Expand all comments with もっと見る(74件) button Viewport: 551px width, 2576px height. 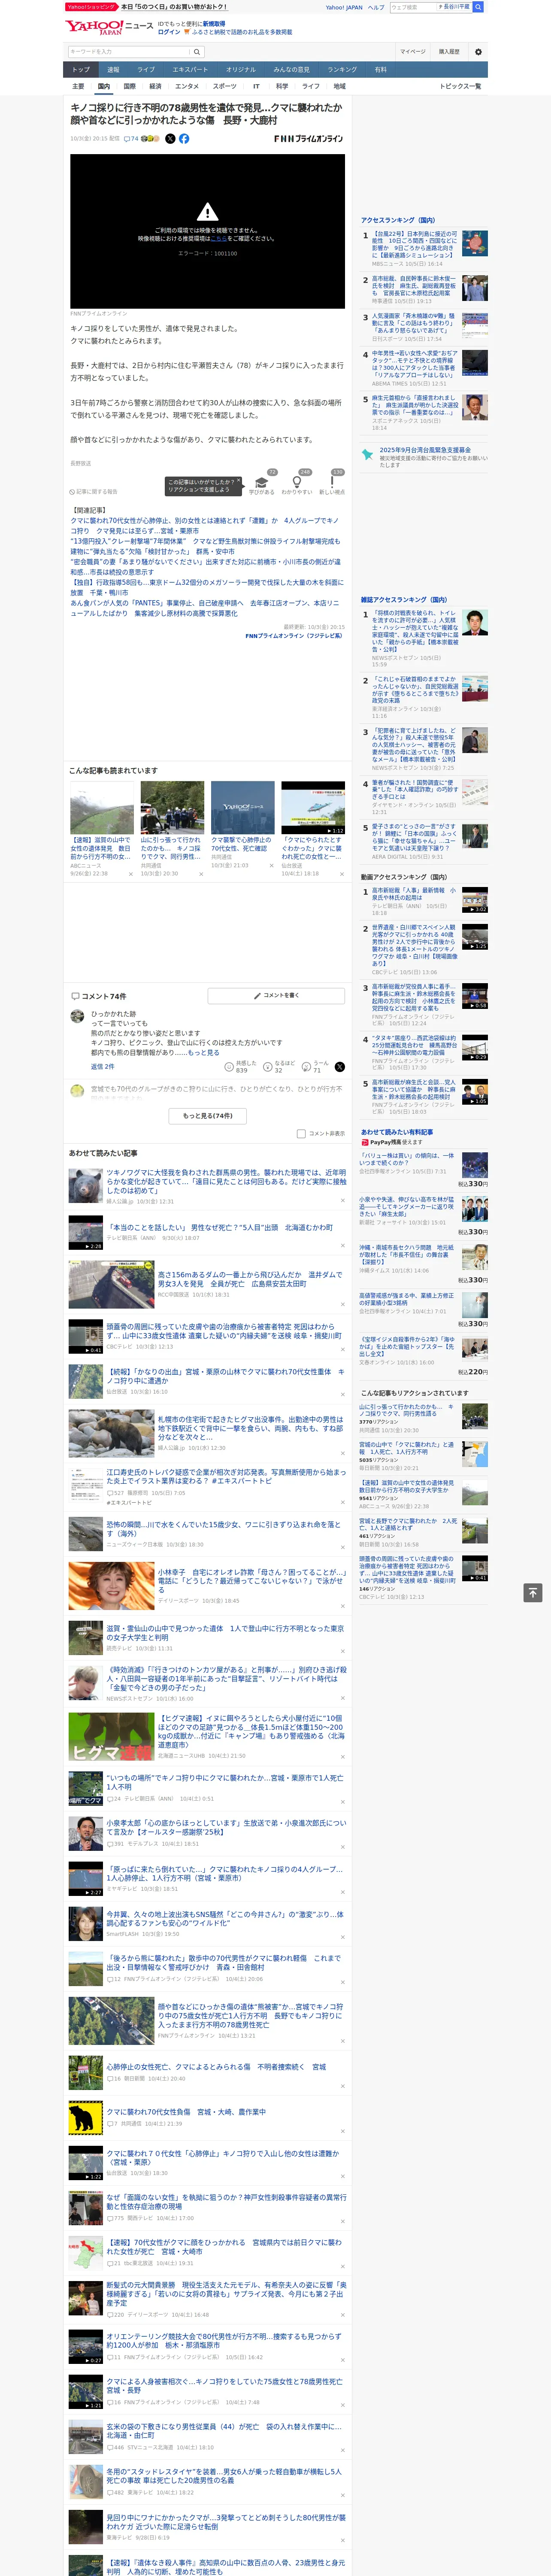pos(208,1116)
